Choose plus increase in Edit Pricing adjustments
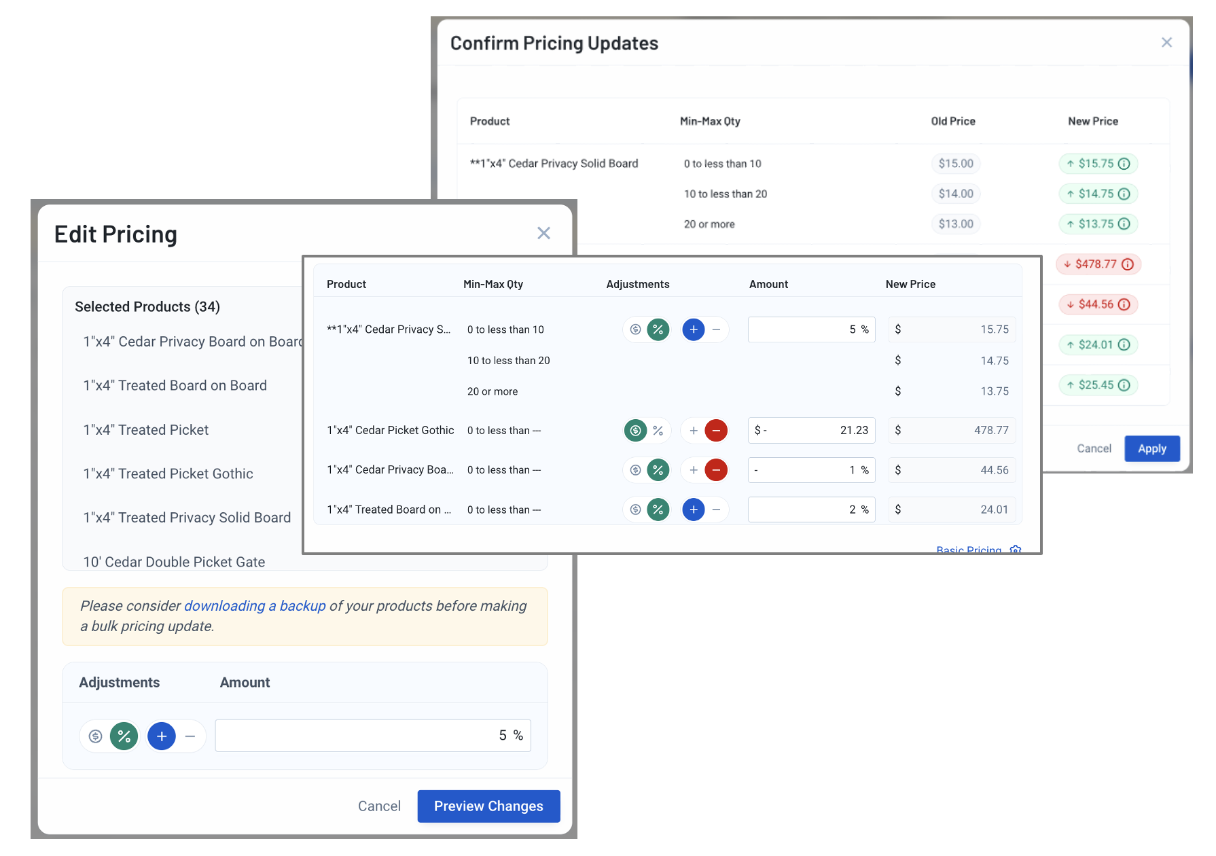The width and height of the screenshot is (1216, 856). (162, 736)
